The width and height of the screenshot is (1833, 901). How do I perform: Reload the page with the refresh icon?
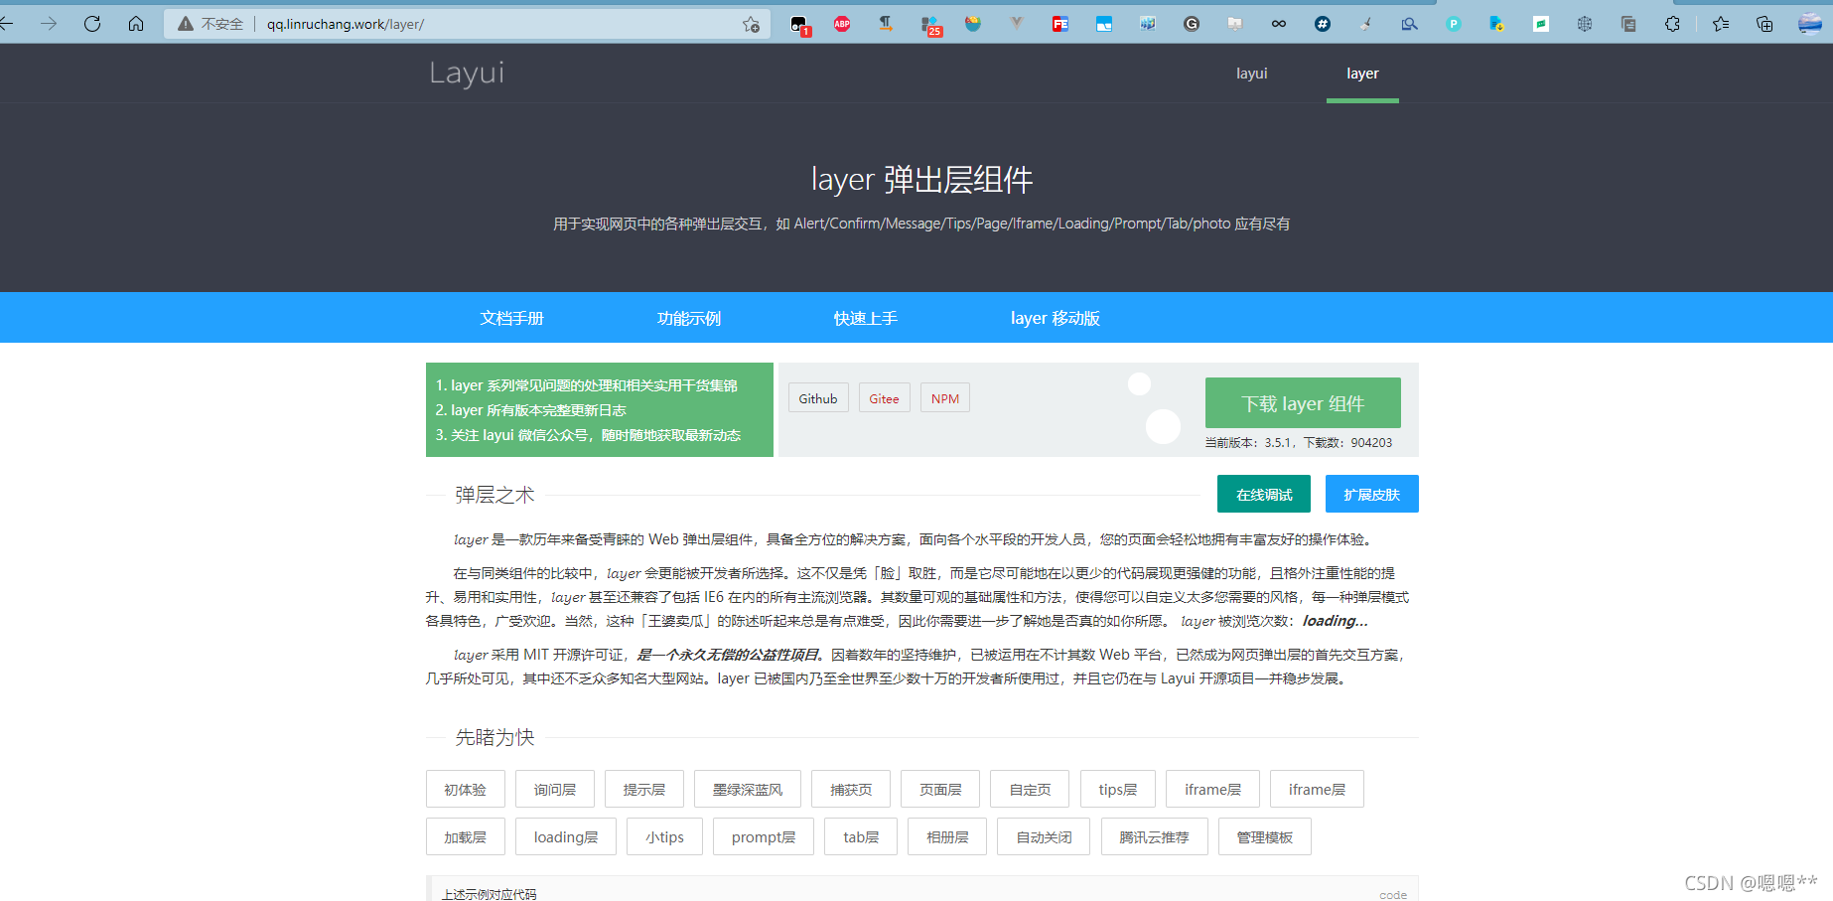coord(92,24)
